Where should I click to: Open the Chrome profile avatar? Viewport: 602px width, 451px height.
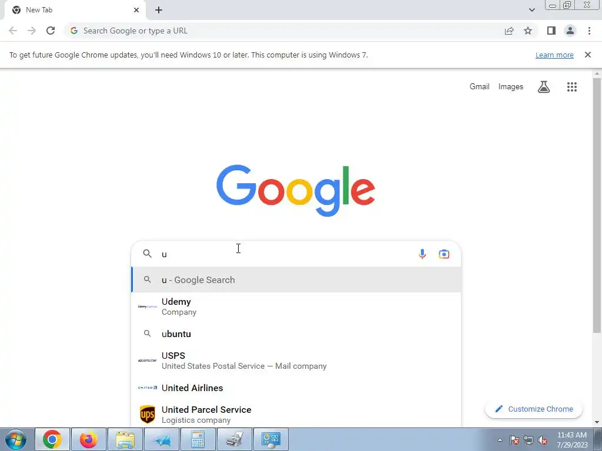(x=570, y=31)
